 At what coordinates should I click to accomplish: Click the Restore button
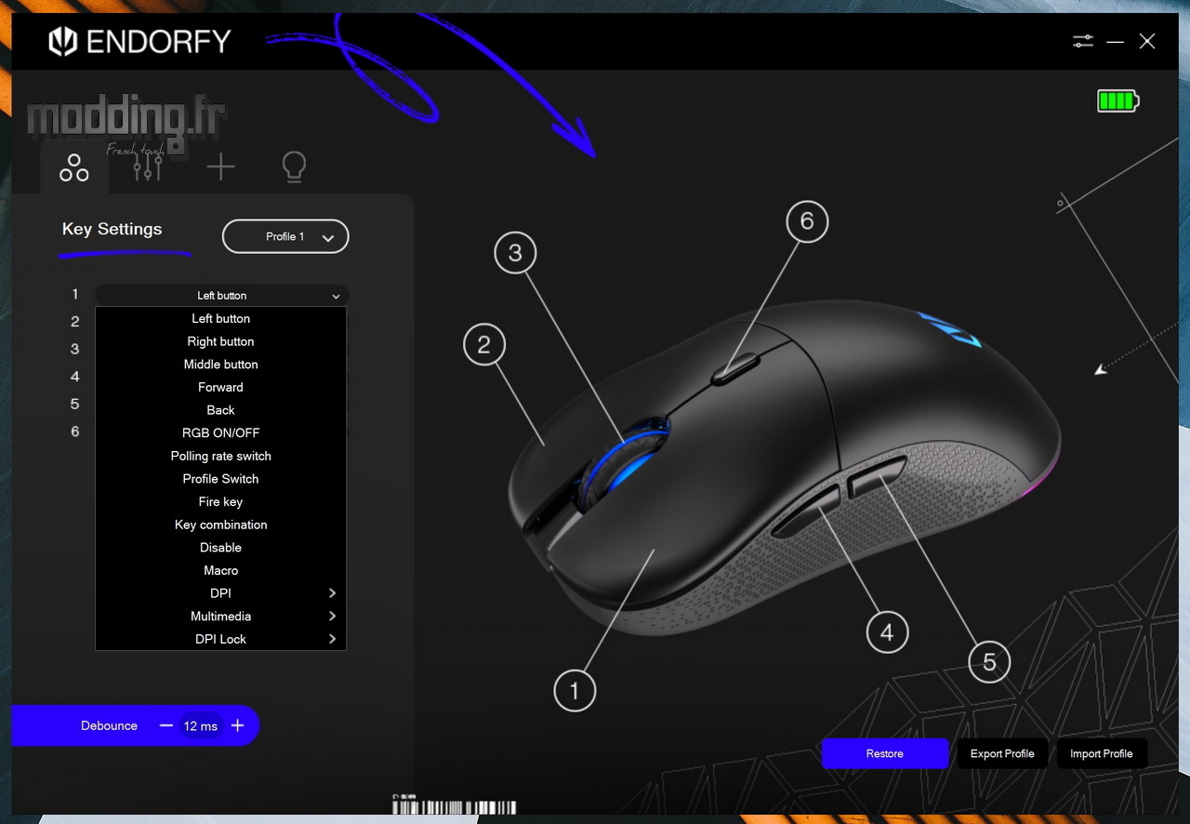point(885,753)
